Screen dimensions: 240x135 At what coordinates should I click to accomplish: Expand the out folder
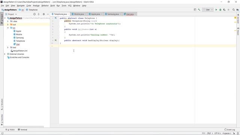coord(8,24)
